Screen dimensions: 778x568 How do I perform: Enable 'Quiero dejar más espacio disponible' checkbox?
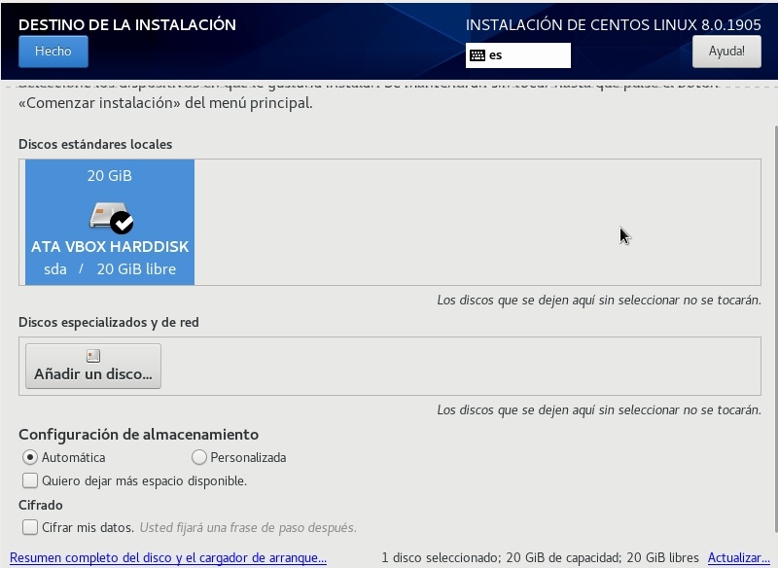pyautogui.click(x=30, y=480)
